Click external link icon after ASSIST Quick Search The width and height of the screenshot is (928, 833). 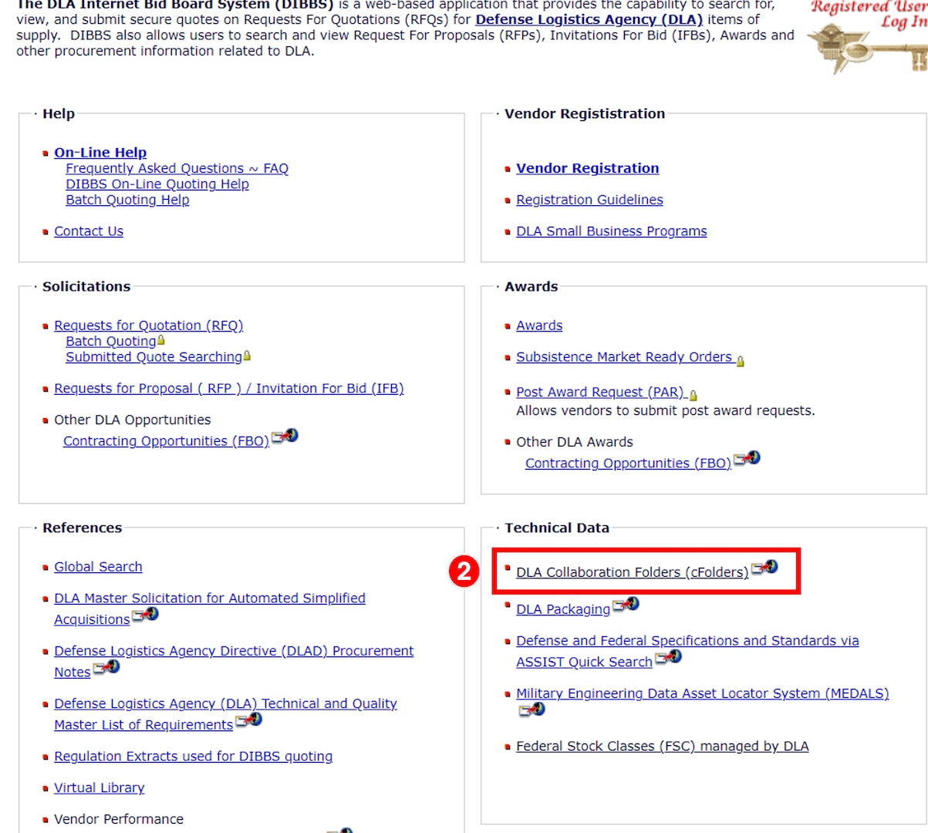coord(669,658)
